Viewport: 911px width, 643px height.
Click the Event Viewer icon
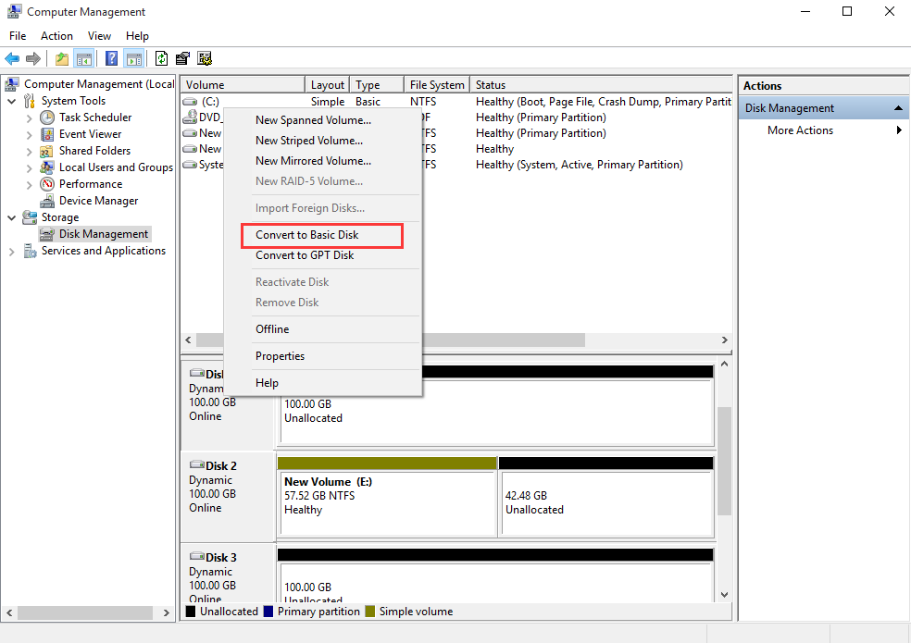(x=47, y=134)
